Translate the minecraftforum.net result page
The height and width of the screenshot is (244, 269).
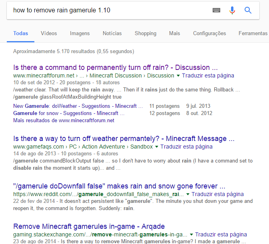tap(208, 75)
